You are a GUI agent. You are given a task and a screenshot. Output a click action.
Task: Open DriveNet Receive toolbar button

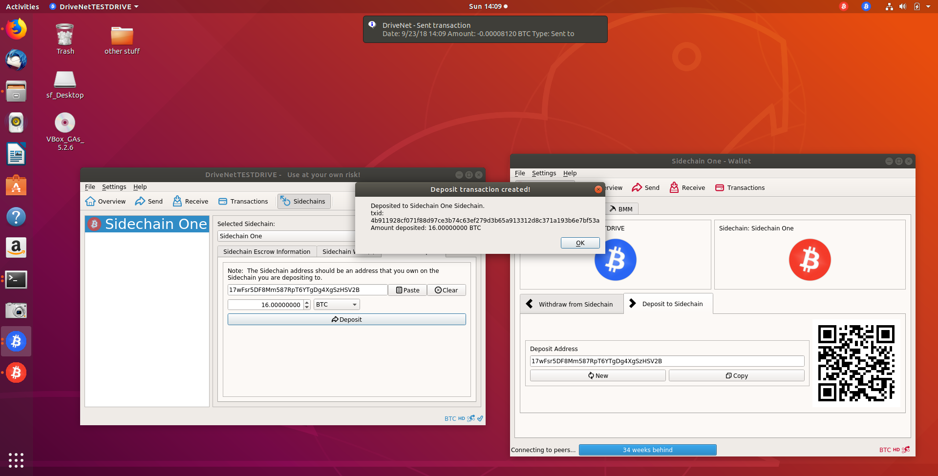coord(191,201)
